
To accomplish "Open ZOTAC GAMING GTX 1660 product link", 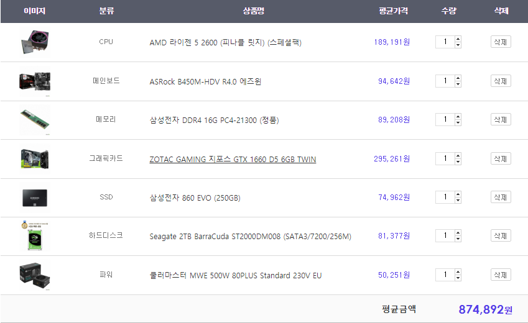I will pos(233,159).
